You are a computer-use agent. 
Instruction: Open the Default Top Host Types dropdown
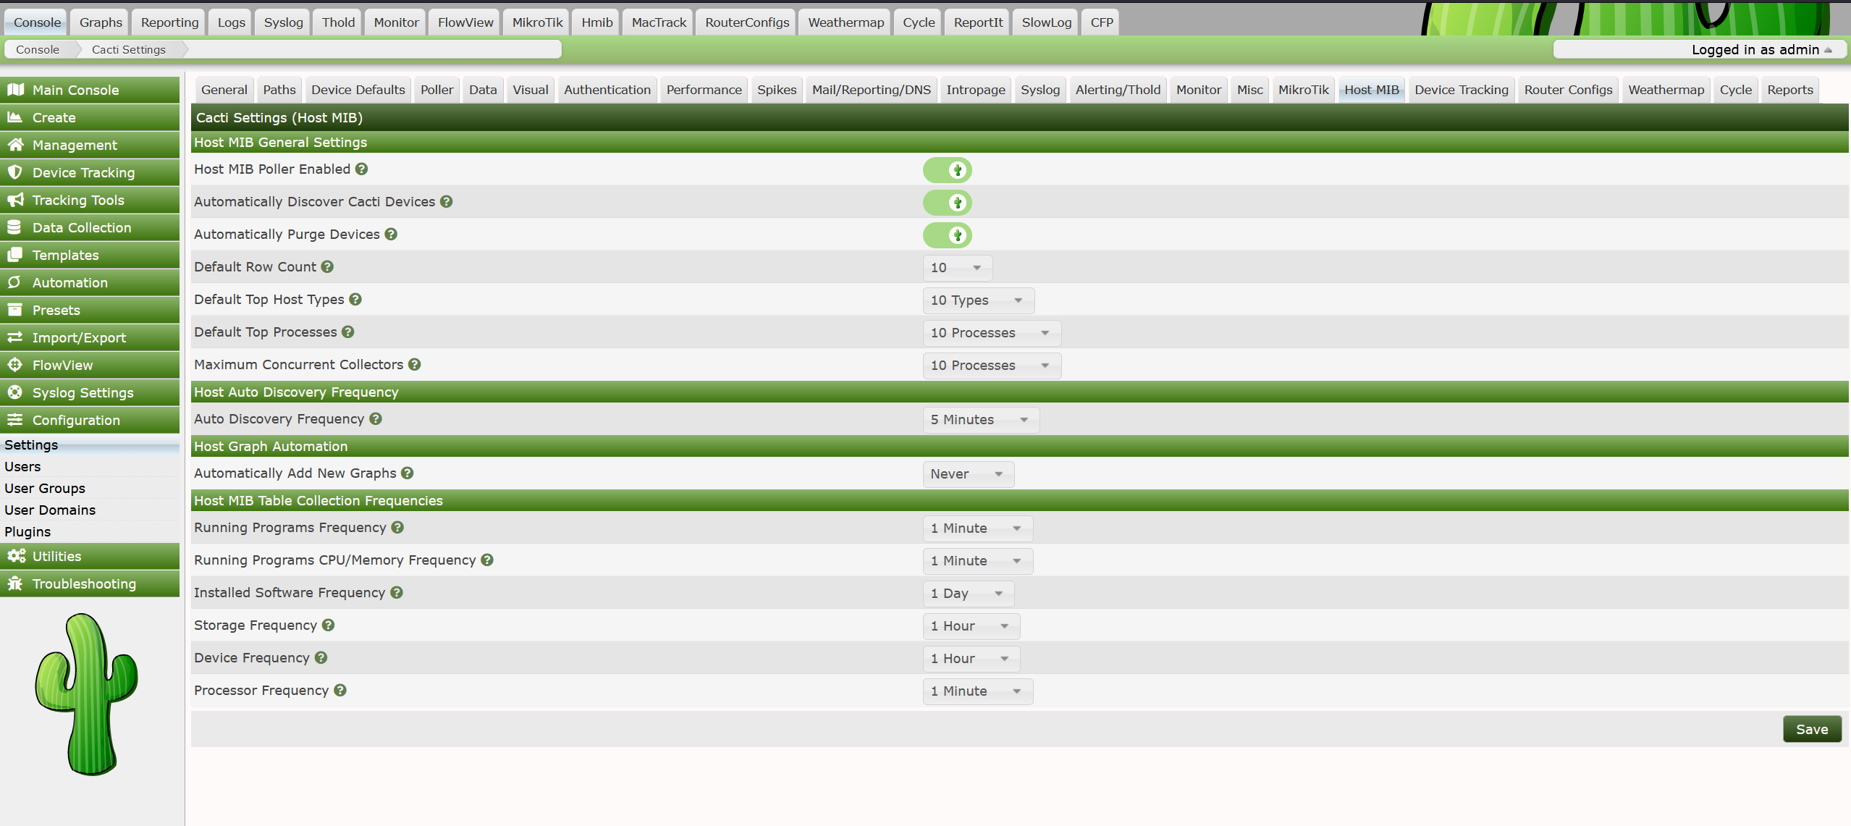[x=979, y=300]
